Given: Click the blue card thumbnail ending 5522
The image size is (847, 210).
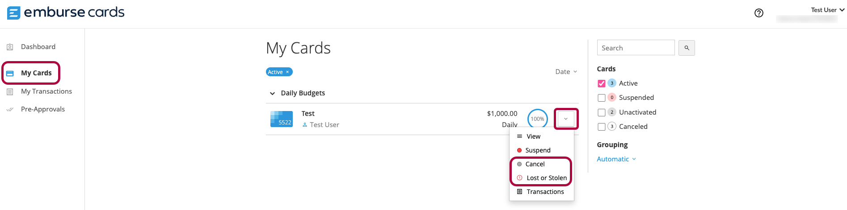Looking at the screenshot, I should 282,119.
